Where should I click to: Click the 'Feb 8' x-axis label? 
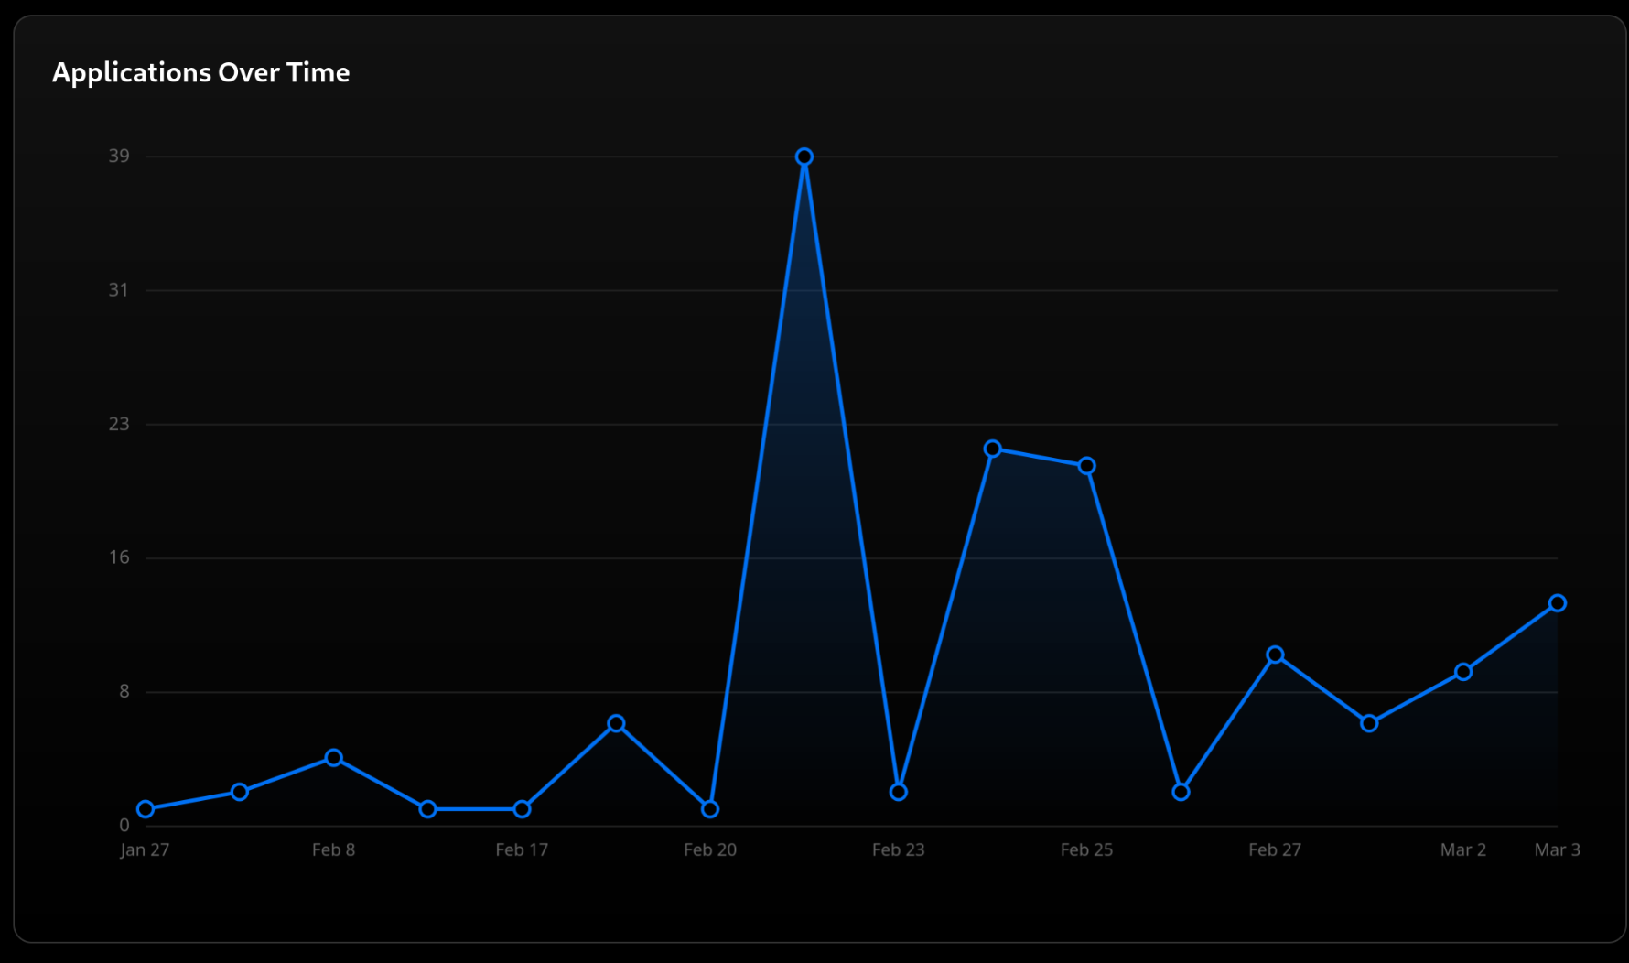333,850
